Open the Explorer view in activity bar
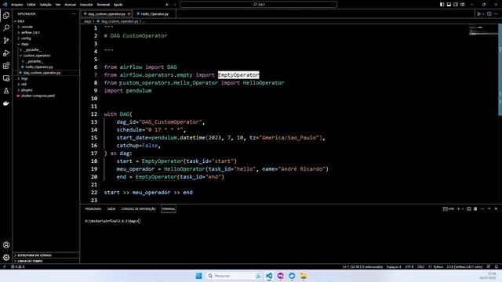502x282 pixels. [6, 16]
